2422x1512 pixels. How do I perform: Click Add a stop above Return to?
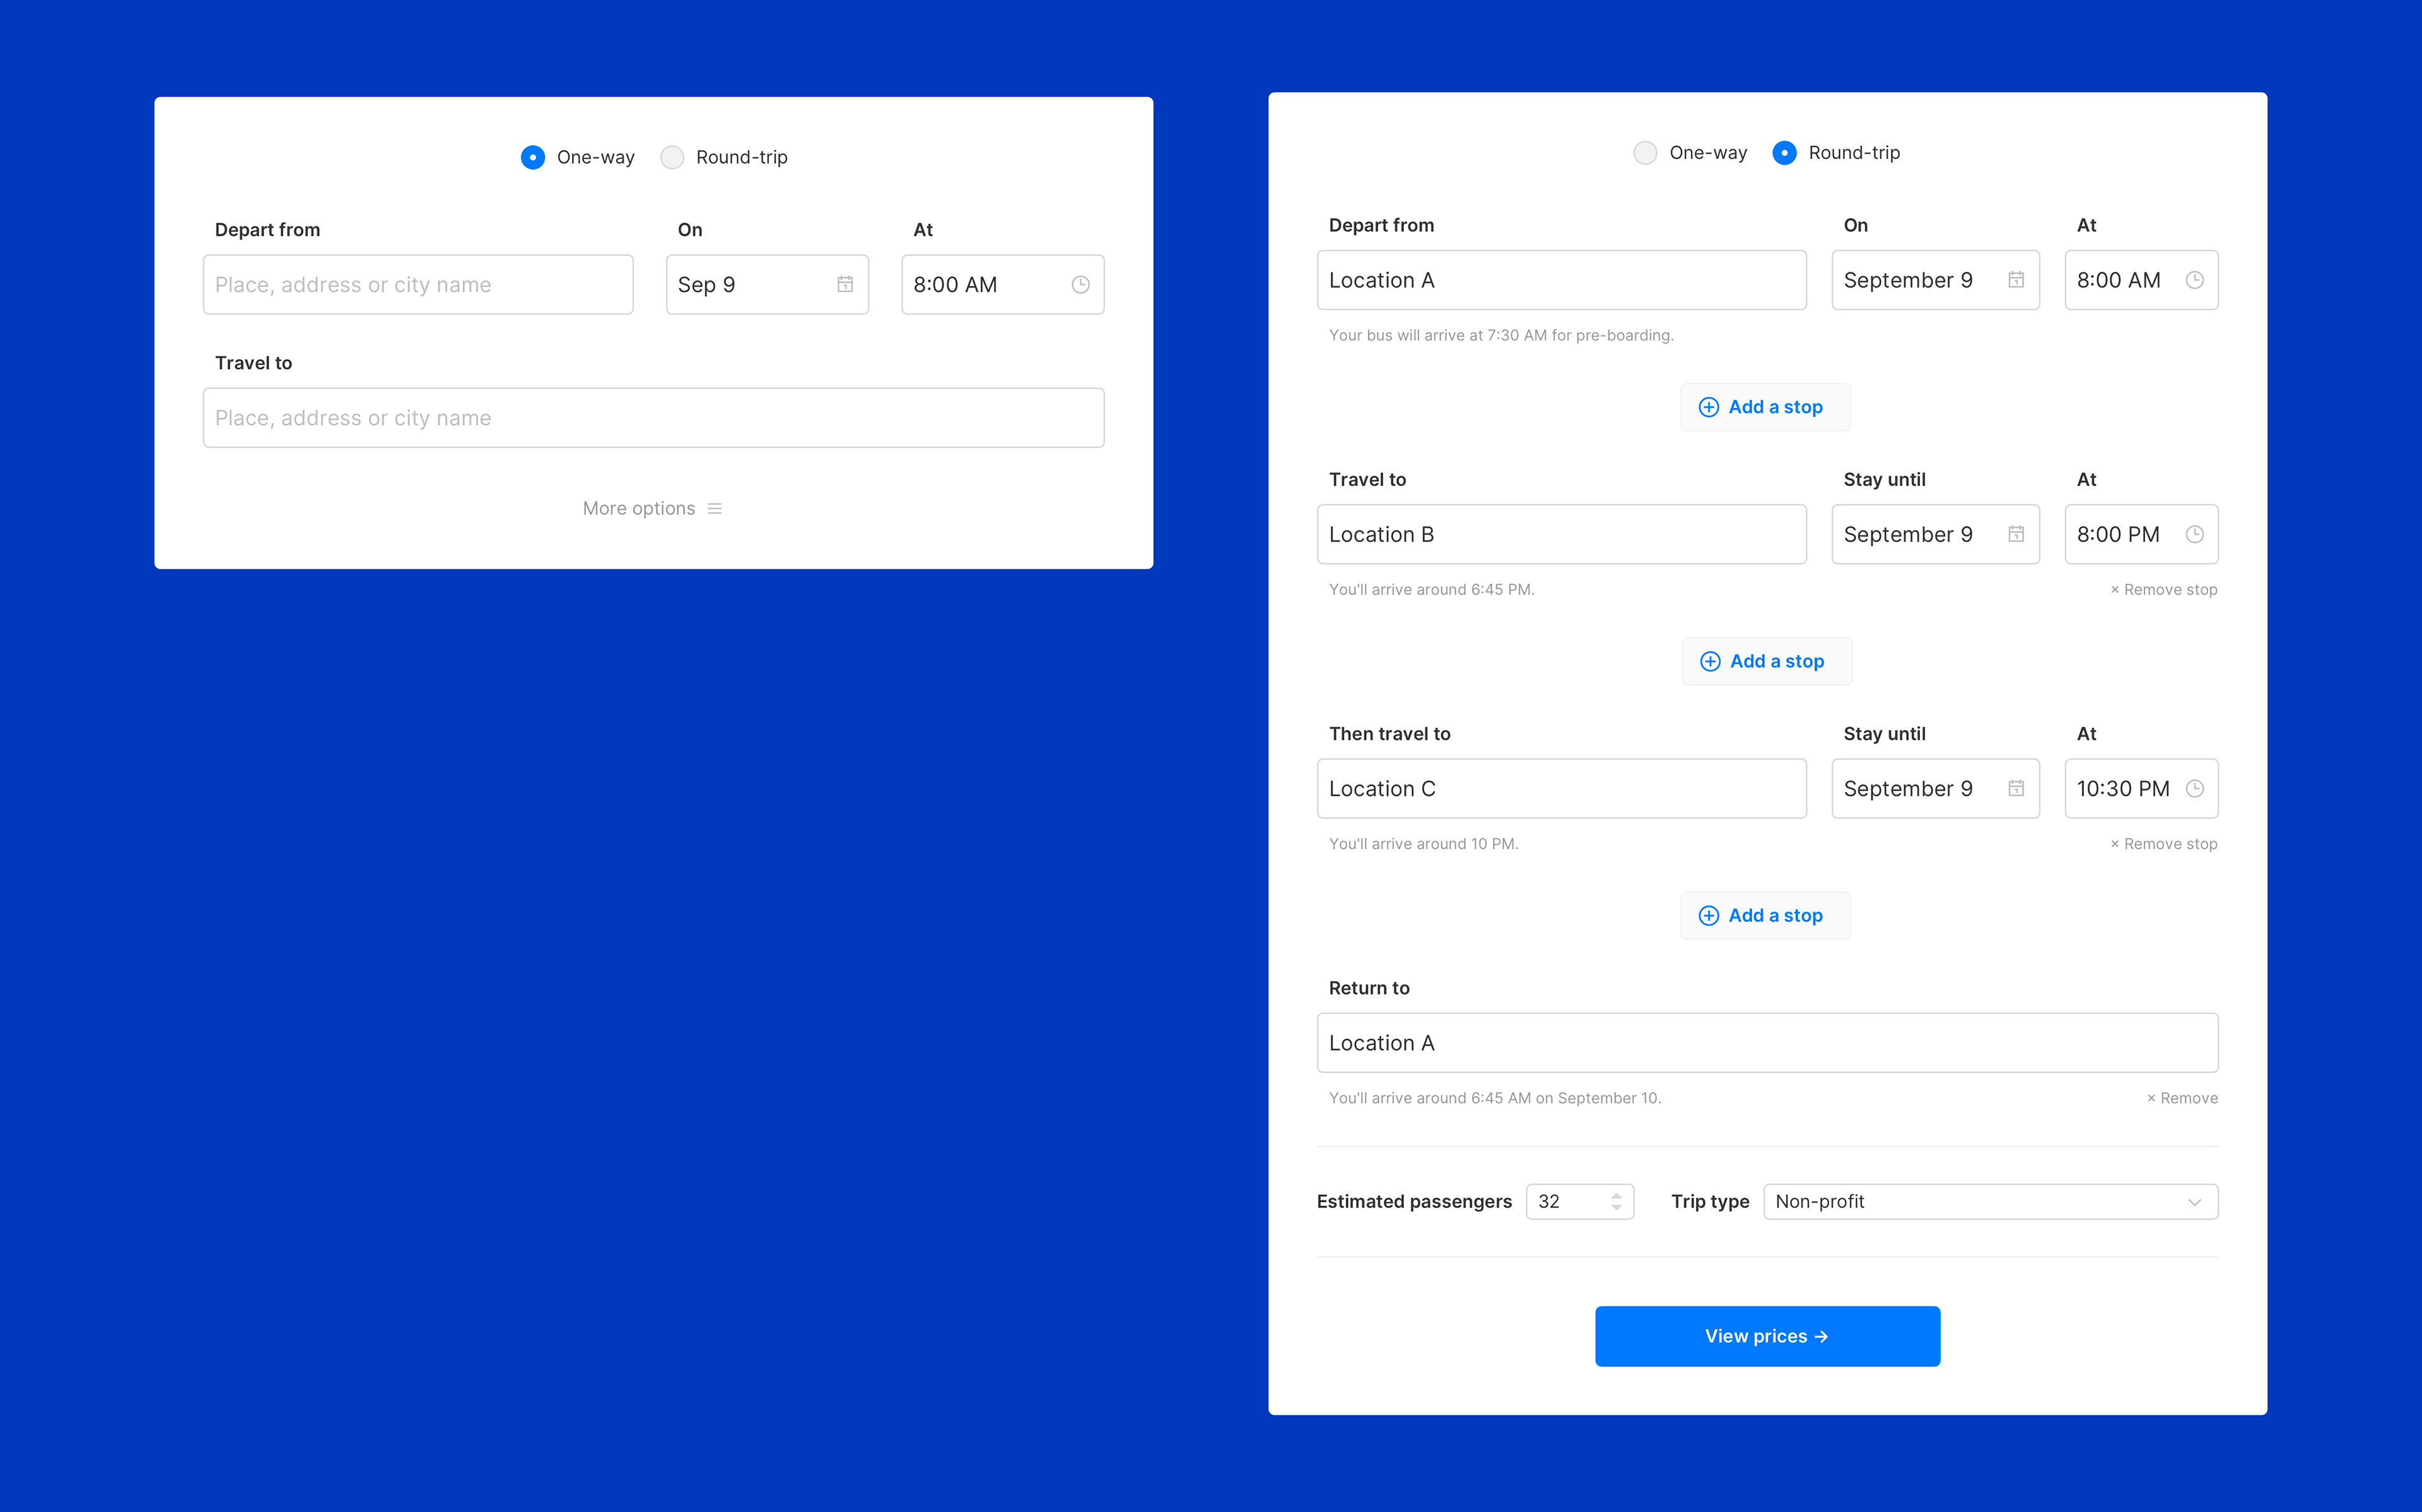pyautogui.click(x=1765, y=916)
